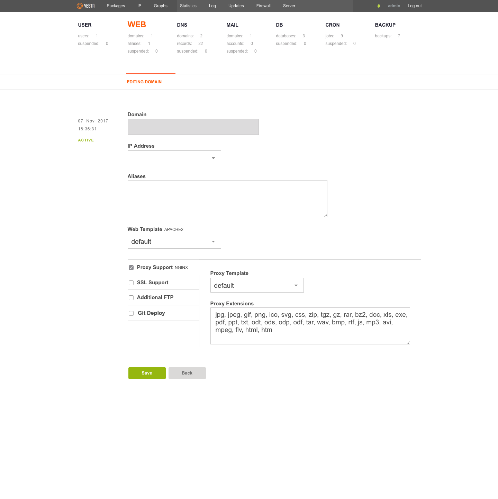Enable Git Deploy
The width and height of the screenshot is (498, 499).
131,313
